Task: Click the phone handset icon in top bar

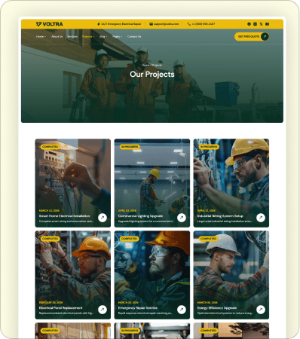Action: pos(188,24)
